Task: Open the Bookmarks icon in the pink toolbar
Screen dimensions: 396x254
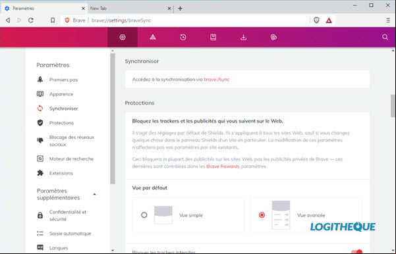Action: pos(213,38)
